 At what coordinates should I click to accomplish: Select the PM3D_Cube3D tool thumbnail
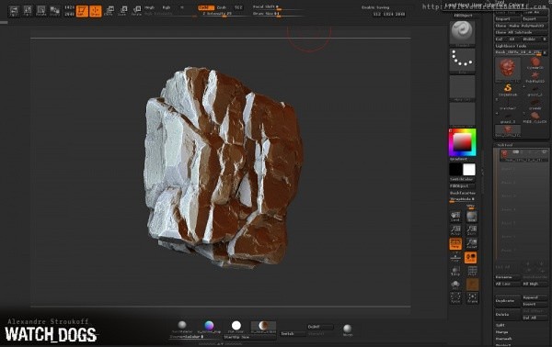pos(535,117)
